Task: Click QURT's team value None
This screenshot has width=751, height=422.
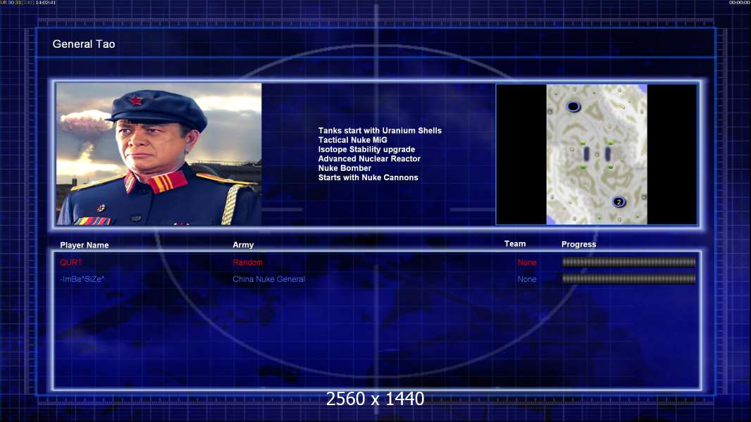Action: point(527,262)
